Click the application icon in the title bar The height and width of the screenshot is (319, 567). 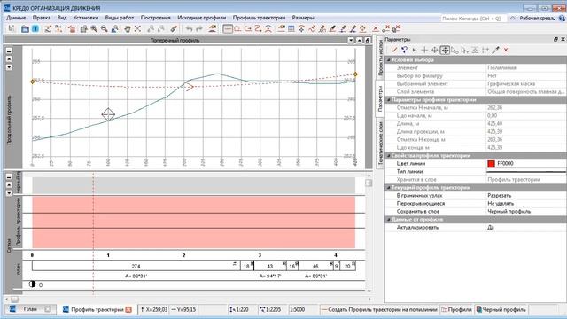[x=7, y=8]
